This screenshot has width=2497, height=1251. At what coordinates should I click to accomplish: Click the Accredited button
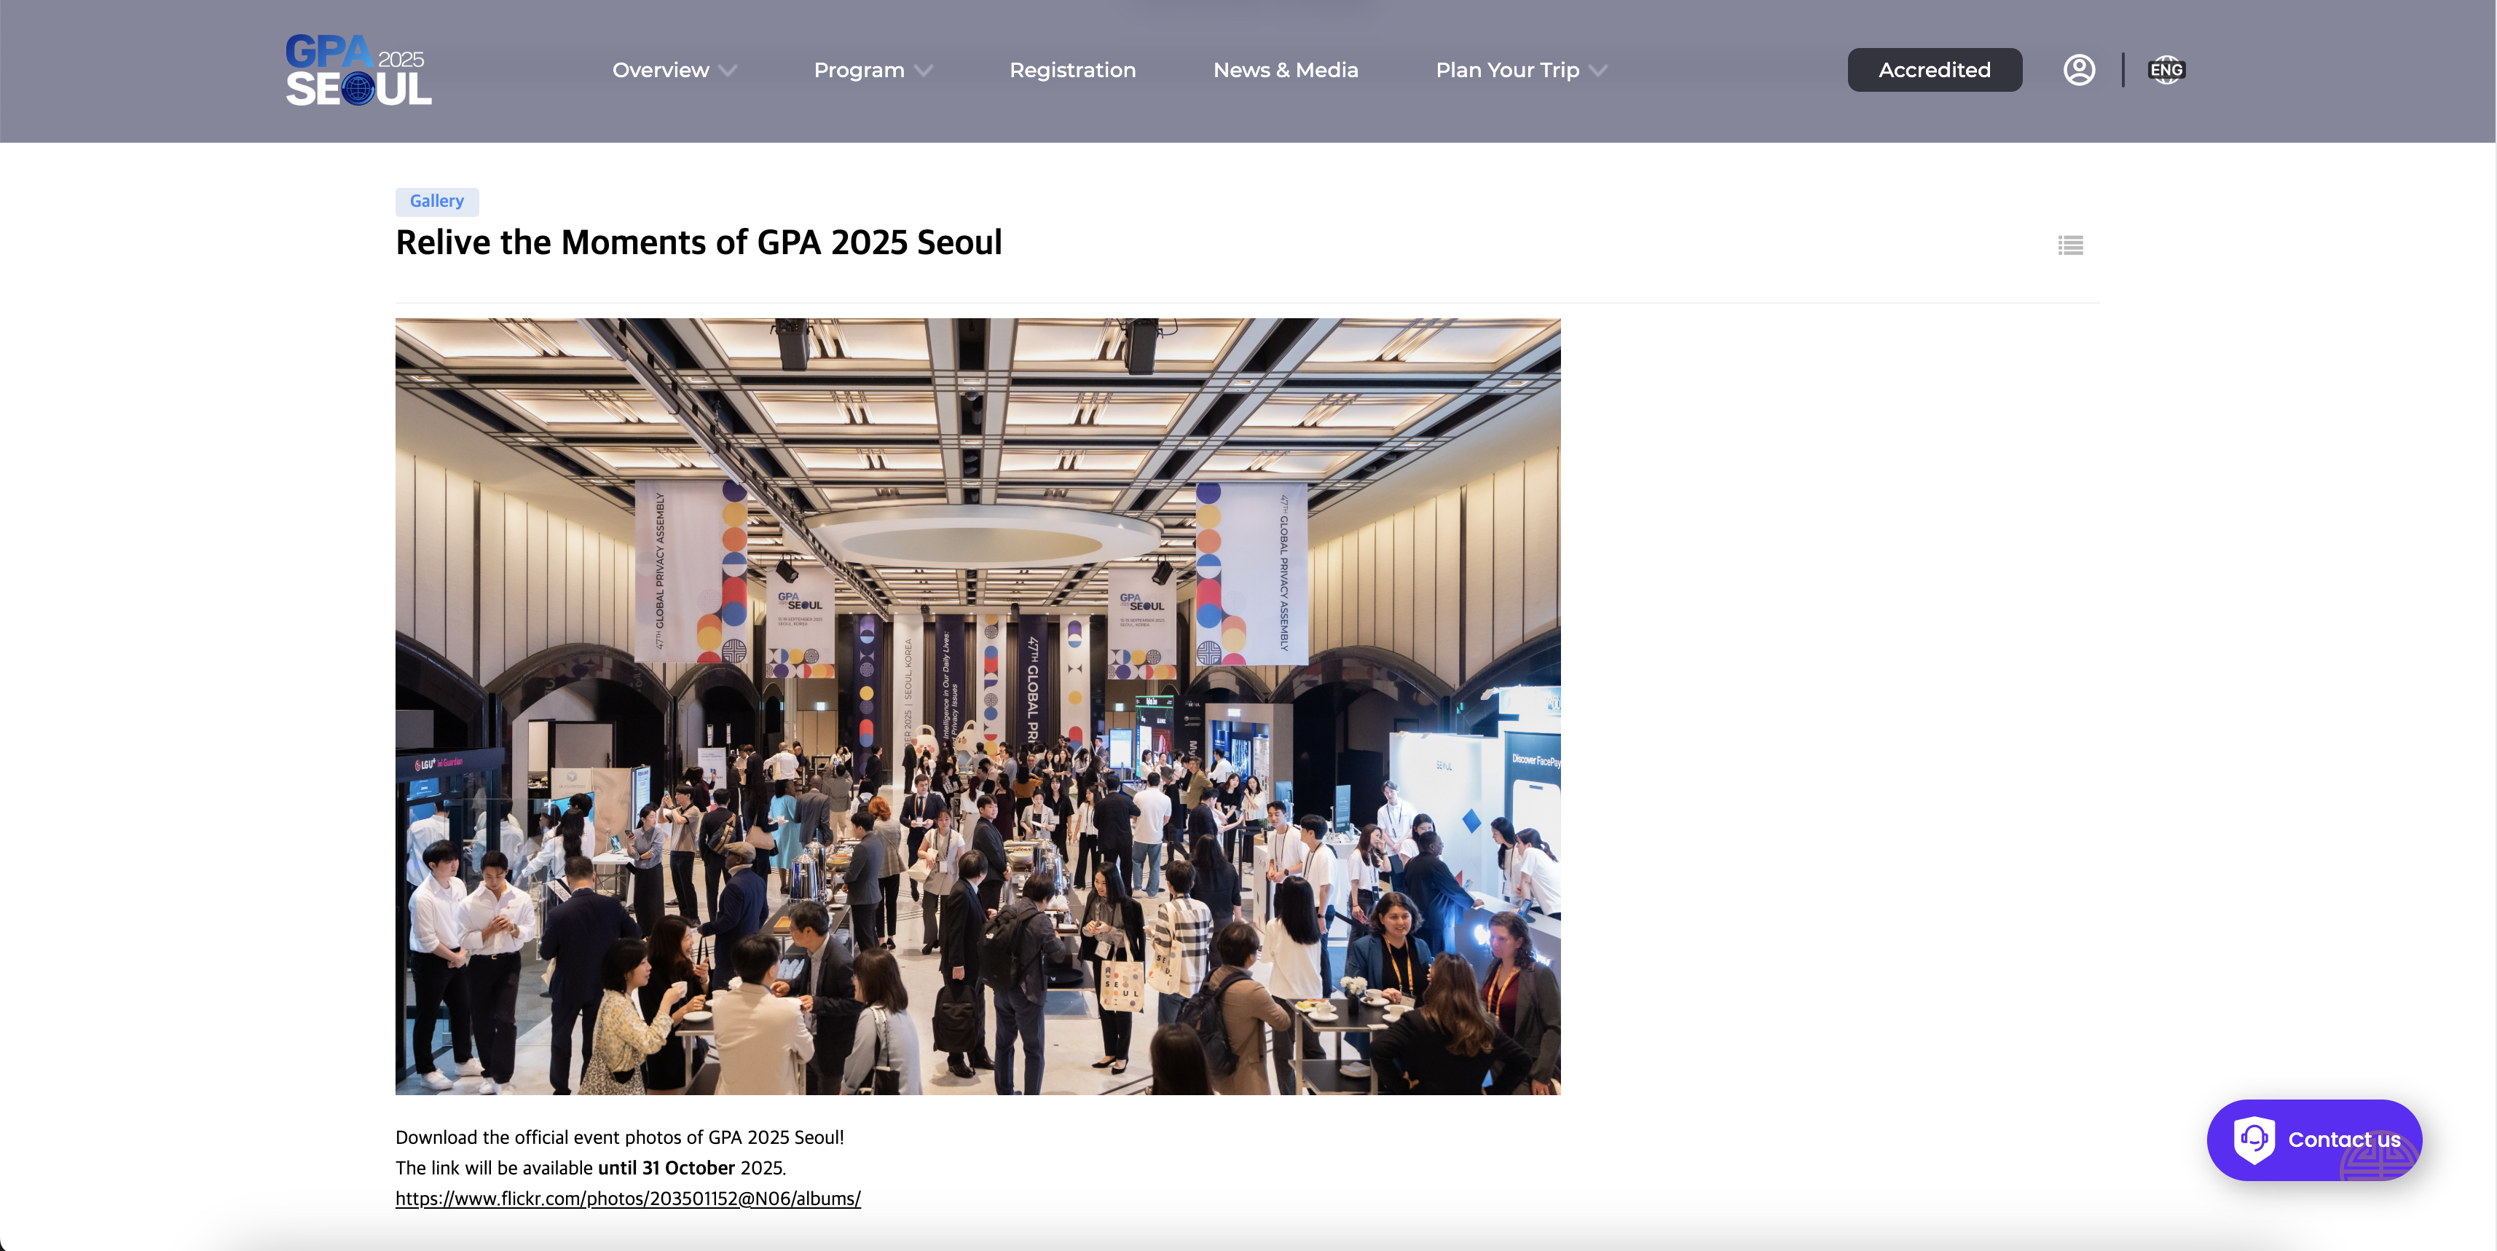pyautogui.click(x=1934, y=70)
